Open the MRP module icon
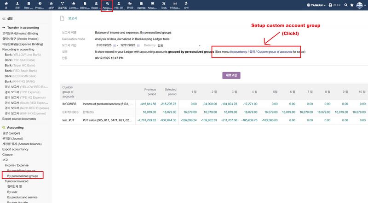Viewport: 368px width, 203px height. [x=52, y=5]
